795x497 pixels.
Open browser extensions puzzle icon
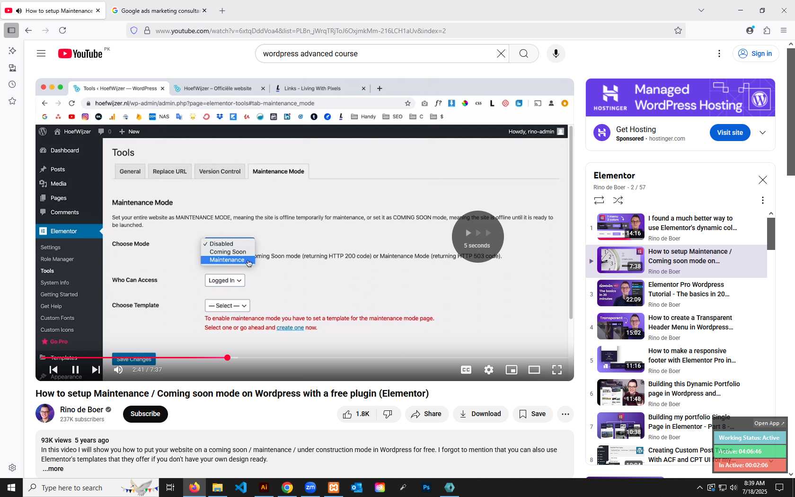[x=767, y=30]
